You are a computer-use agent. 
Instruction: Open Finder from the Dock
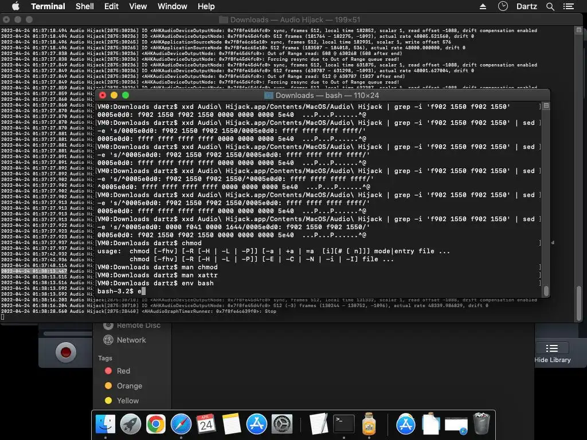(105, 424)
